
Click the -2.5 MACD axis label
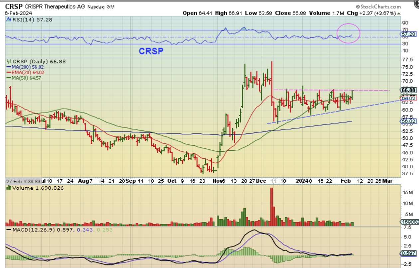pyautogui.click(x=407, y=265)
